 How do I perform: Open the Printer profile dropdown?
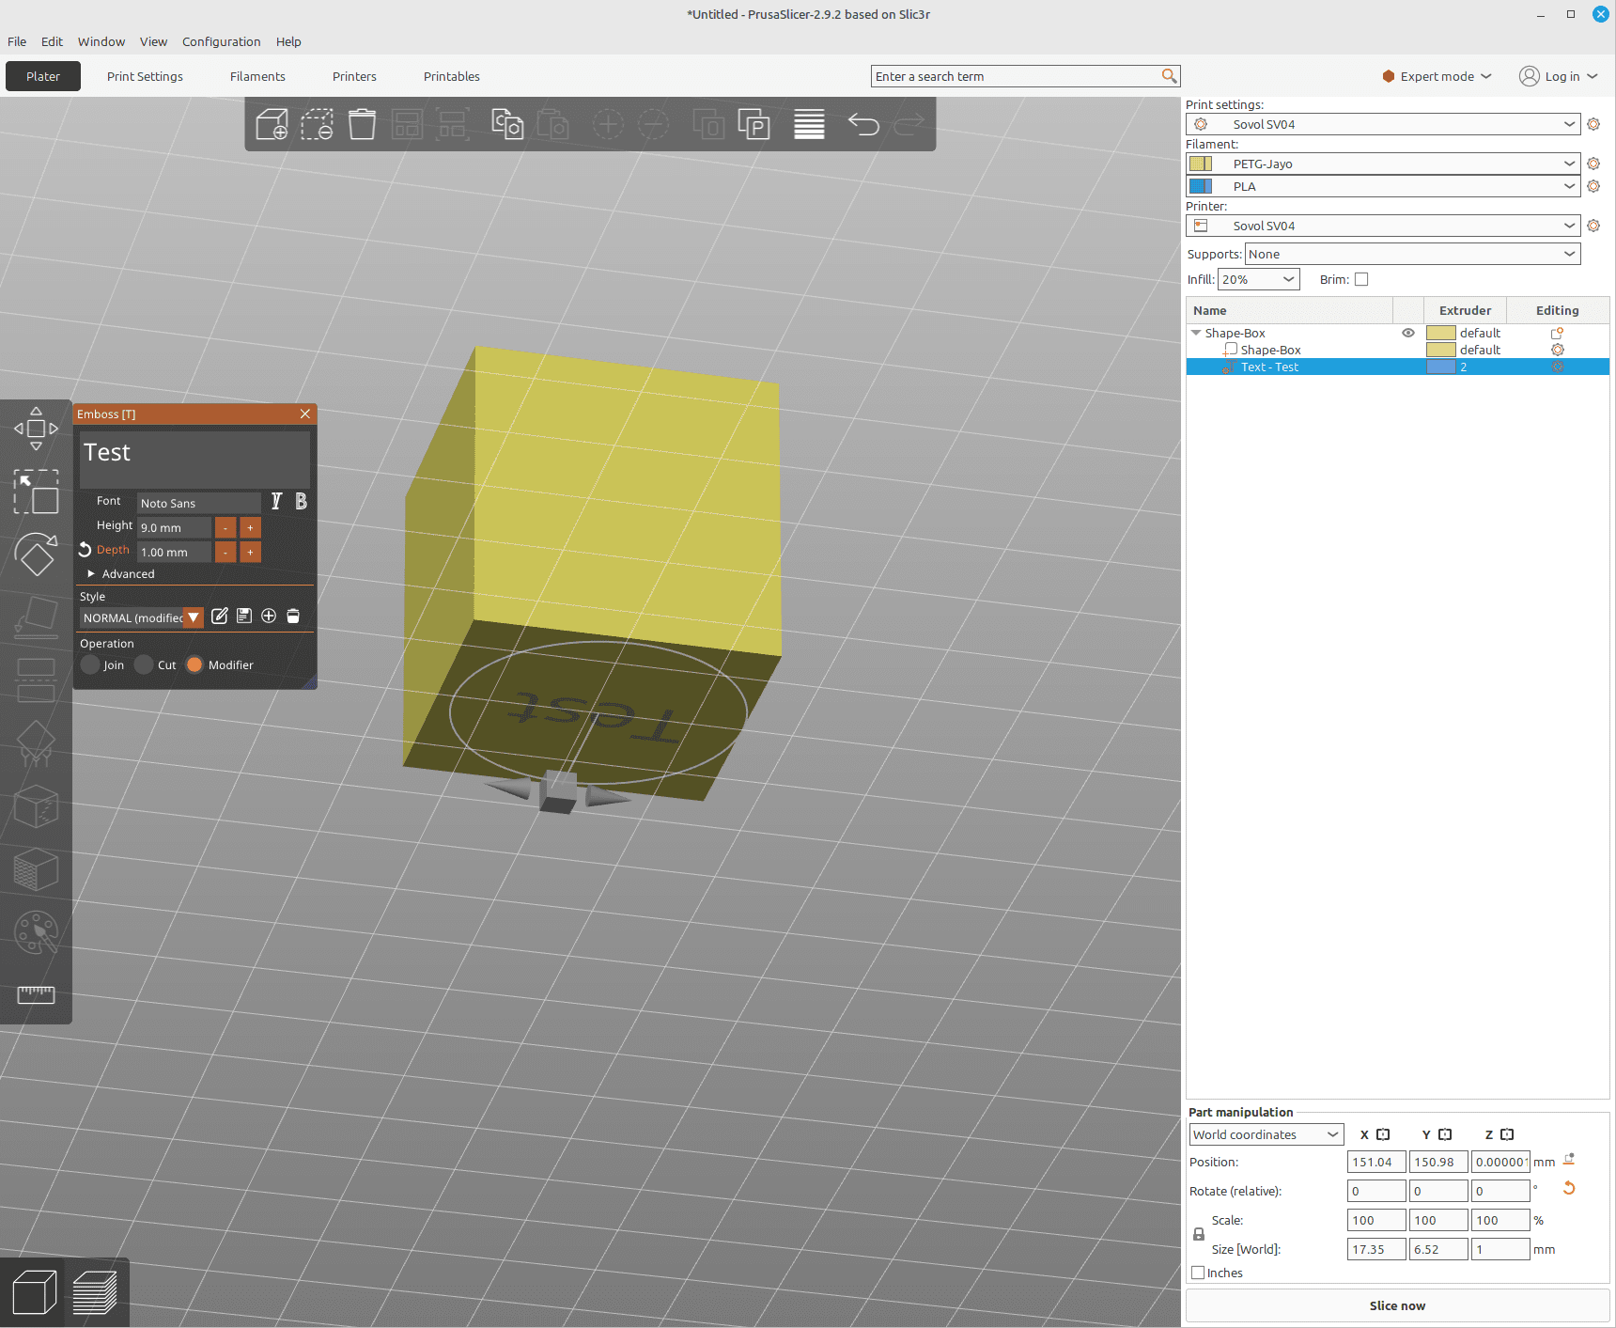point(1383,226)
